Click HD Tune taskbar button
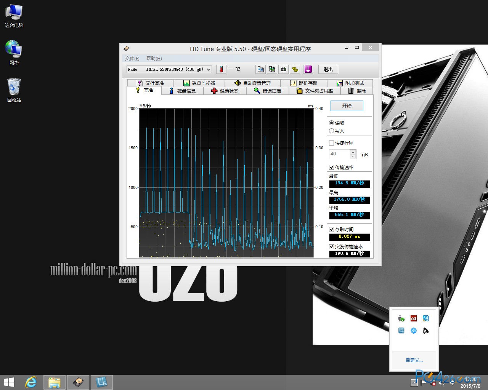 pyautogui.click(x=78, y=382)
